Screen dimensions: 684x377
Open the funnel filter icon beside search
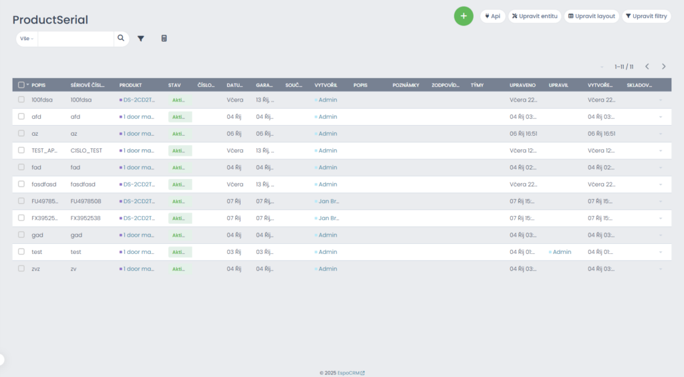(x=141, y=39)
